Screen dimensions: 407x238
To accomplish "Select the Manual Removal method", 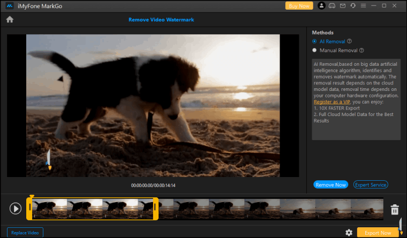I will pos(314,51).
